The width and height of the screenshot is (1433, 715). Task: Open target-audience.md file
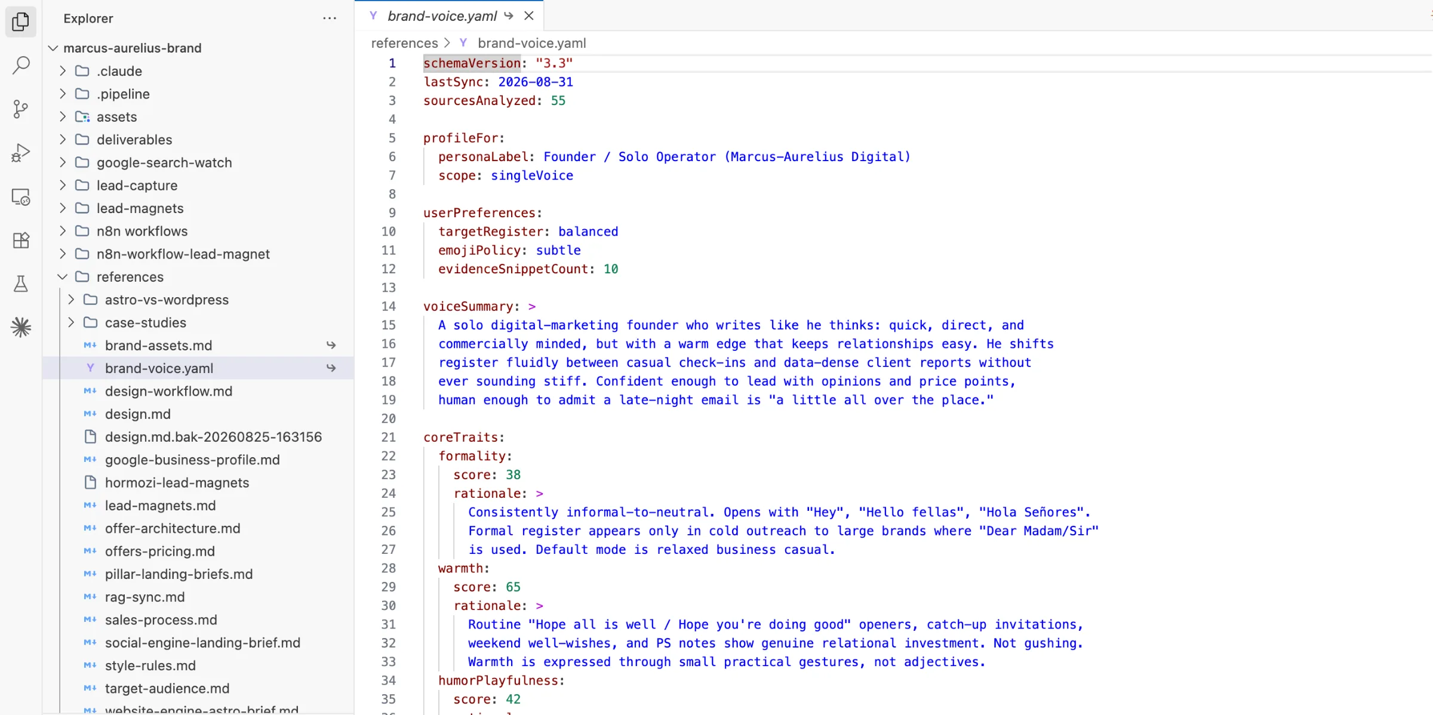[x=167, y=688]
